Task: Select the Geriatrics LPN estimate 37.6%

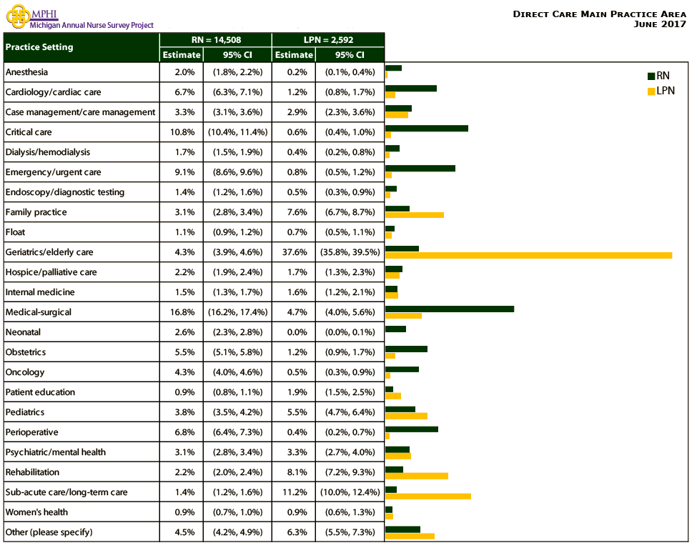Action: pyautogui.click(x=294, y=252)
